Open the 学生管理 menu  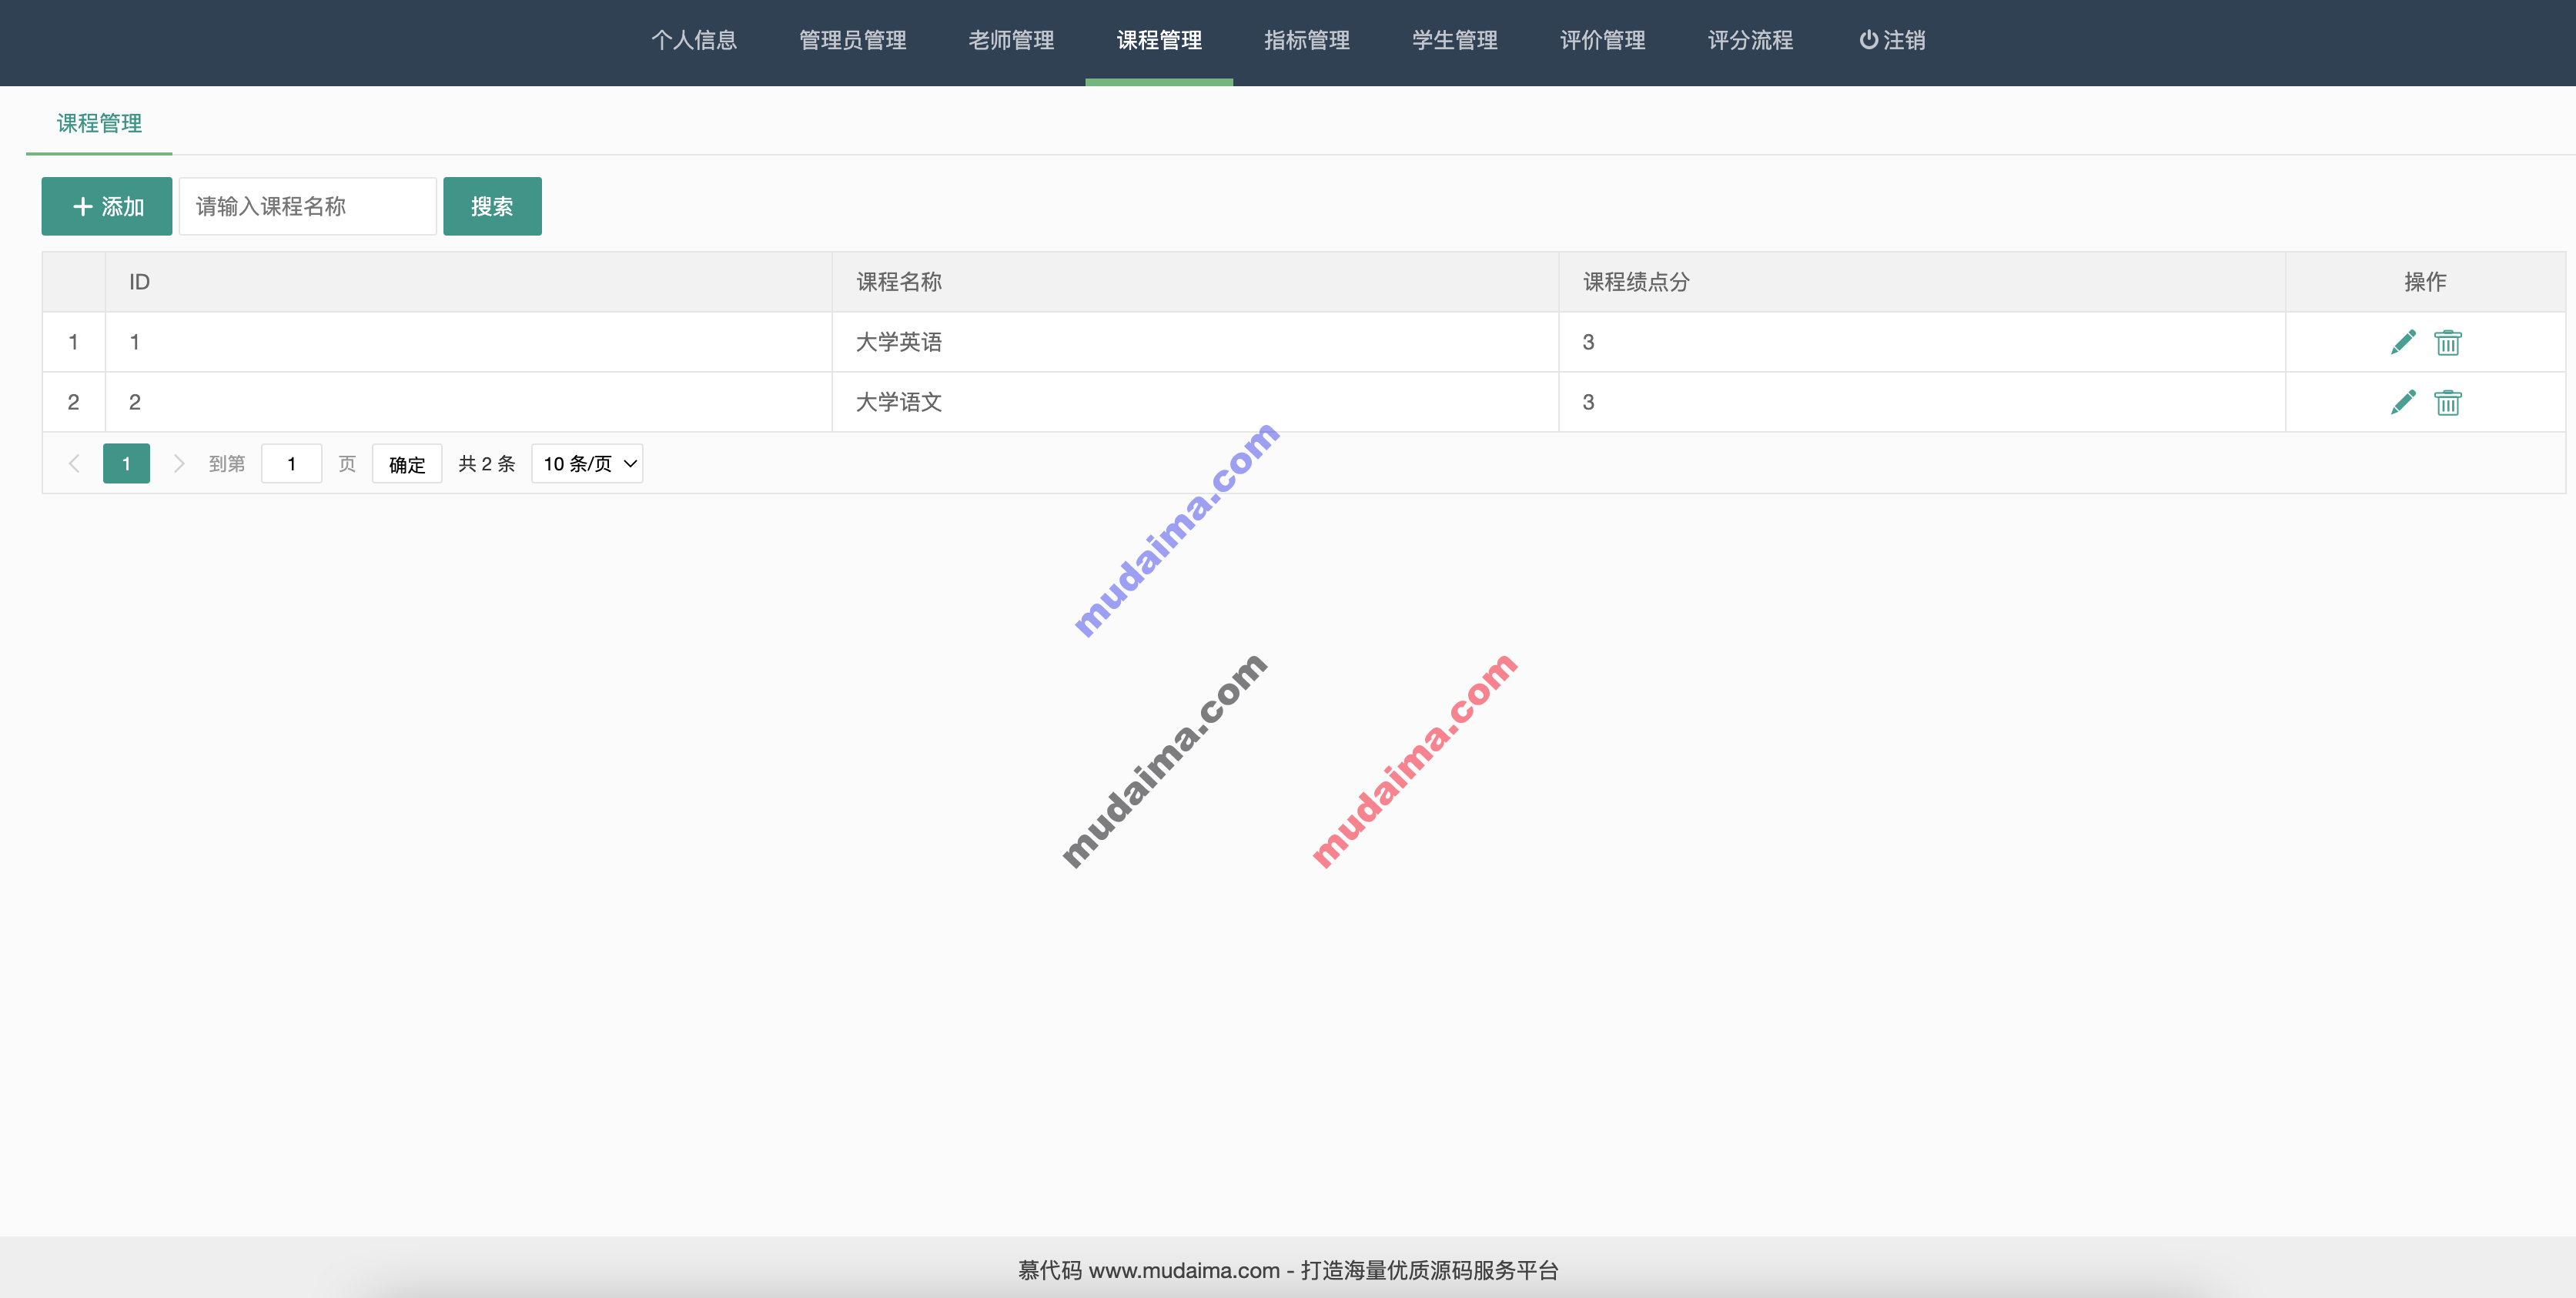tap(1455, 40)
